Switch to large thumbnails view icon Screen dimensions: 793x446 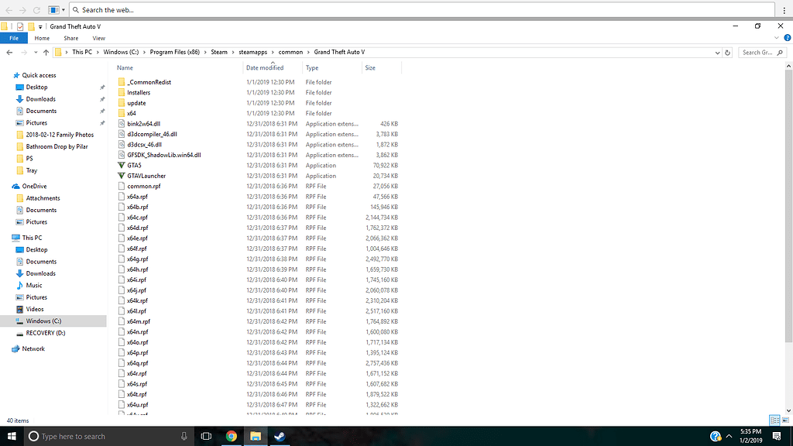(x=785, y=420)
